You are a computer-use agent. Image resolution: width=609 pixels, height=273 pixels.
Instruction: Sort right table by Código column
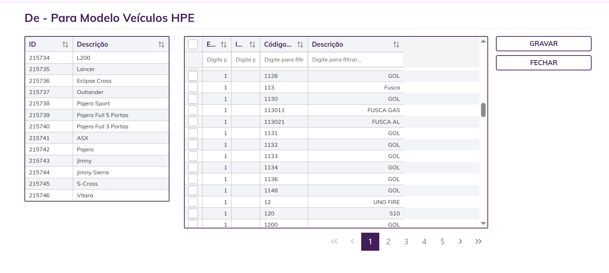(x=300, y=45)
